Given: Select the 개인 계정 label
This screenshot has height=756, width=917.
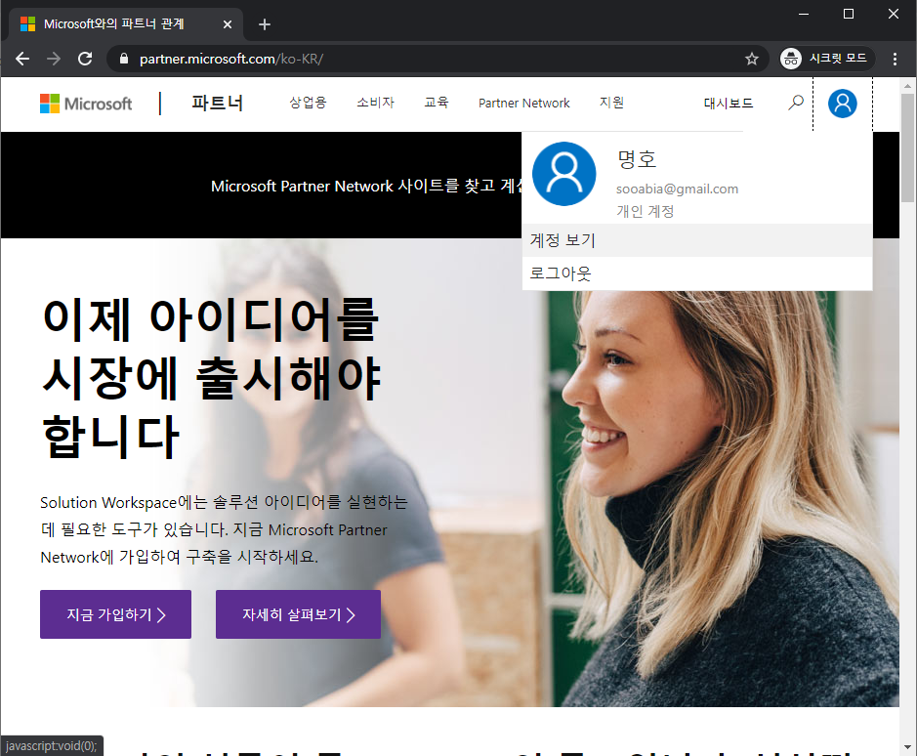Looking at the screenshot, I should point(646,211).
